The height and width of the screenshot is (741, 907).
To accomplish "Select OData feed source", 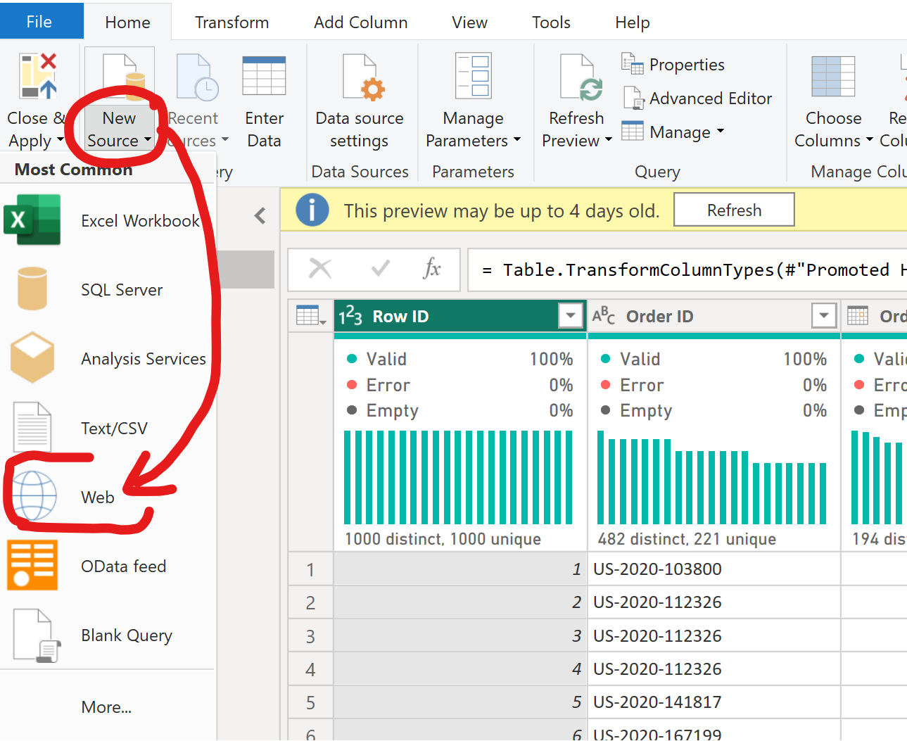I will point(123,566).
